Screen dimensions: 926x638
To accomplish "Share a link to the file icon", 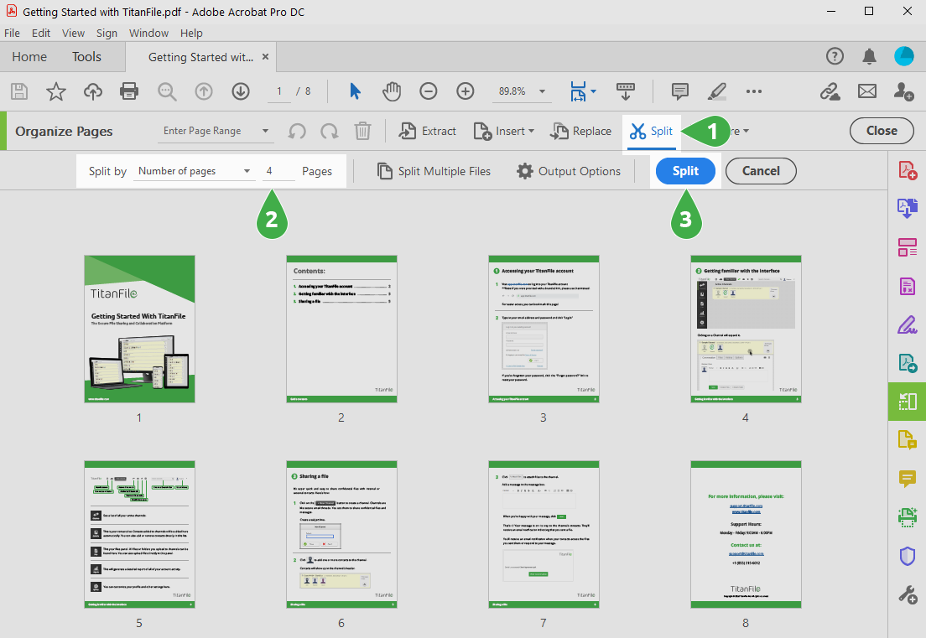I will [x=830, y=91].
